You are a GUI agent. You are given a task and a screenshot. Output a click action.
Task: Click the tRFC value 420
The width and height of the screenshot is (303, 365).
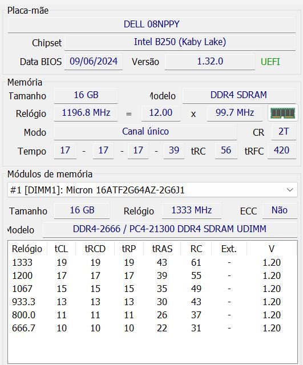(281, 151)
